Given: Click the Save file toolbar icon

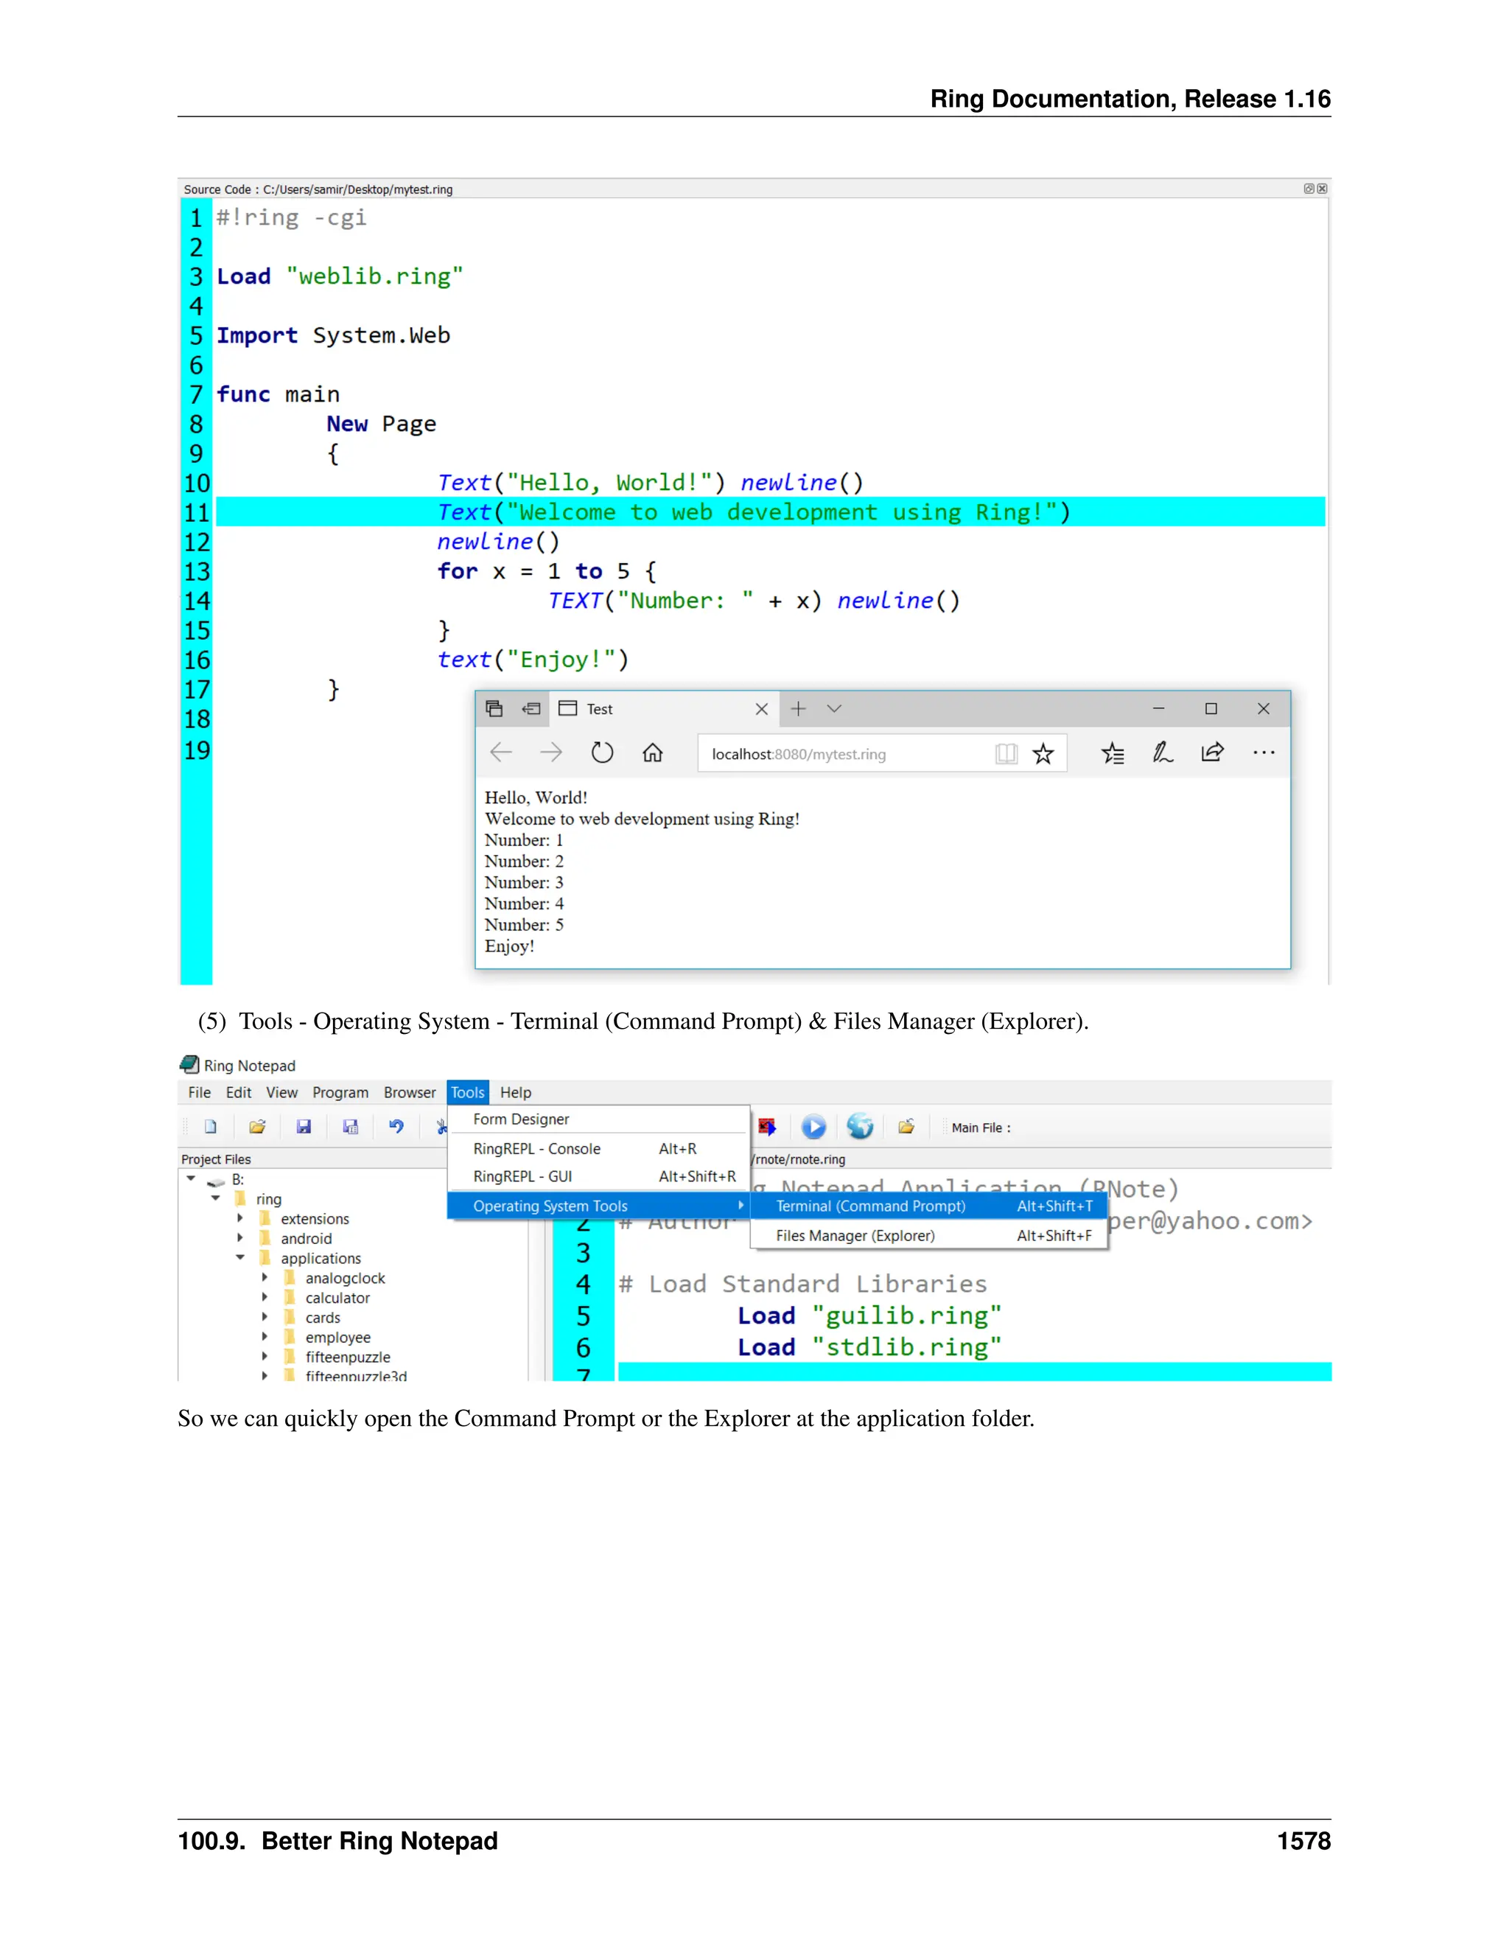Looking at the screenshot, I should 304,1127.
